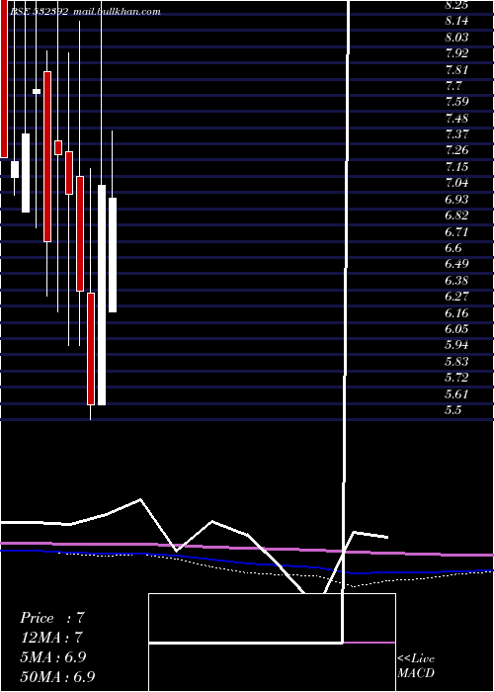Viewport: 494px width, 692px height.
Task: Click the 8.14 price axis label
Action: pos(456,21)
